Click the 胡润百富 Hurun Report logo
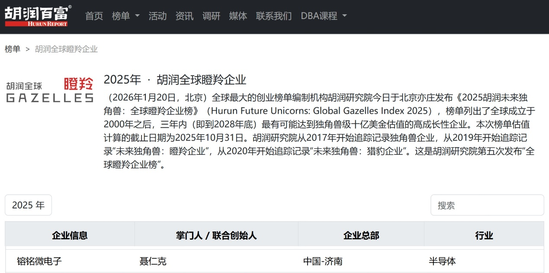 (x=37, y=16)
